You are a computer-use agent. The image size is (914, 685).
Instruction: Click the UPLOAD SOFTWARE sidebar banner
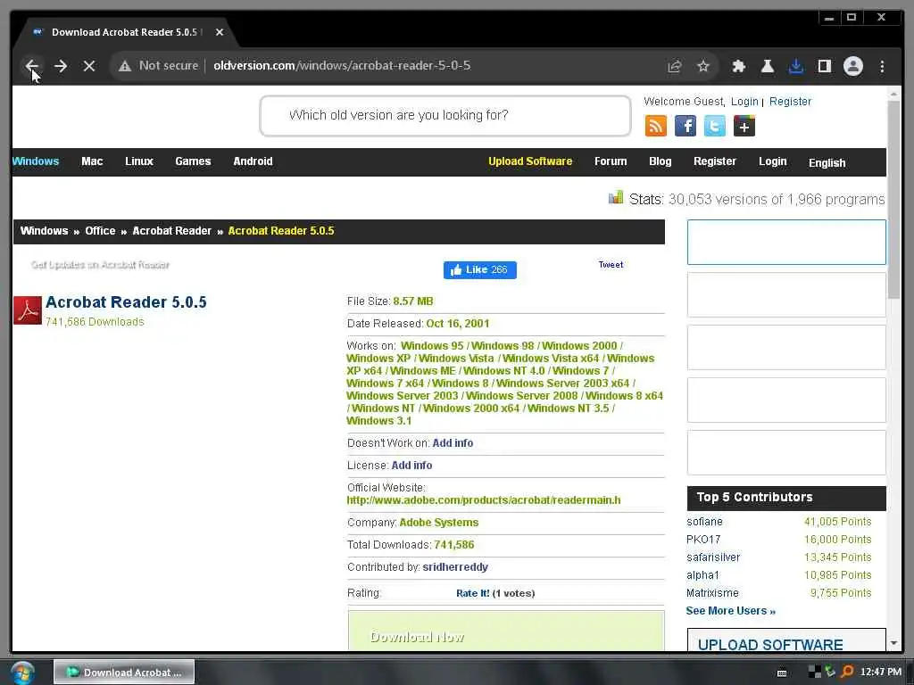coord(786,639)
